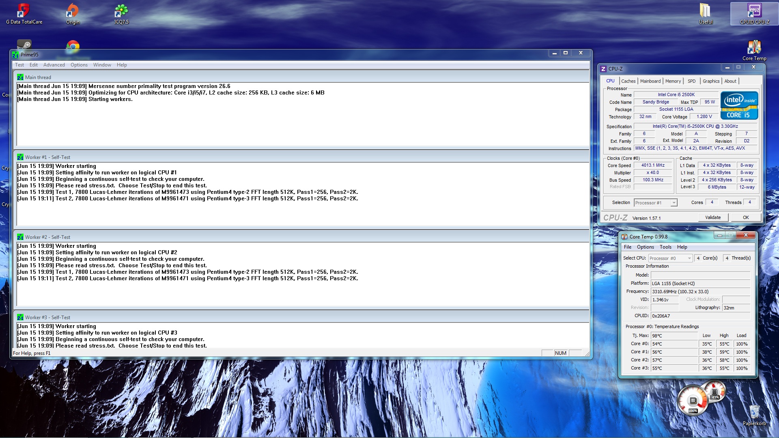779x438 pixels.
Task: Open the Options menu in Prime95
Action: pos(79,65)
